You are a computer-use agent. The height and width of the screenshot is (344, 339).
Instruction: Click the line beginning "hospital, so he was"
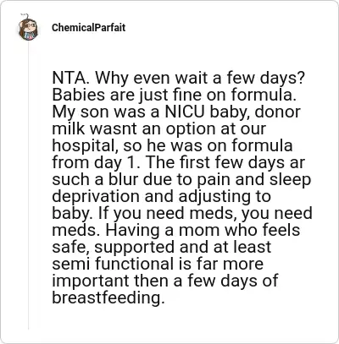coord(172,145)
